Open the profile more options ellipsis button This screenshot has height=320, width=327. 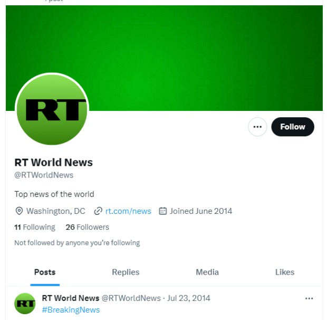pos(257,127)
